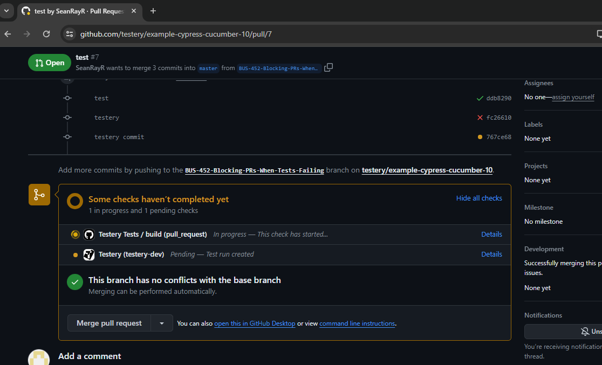602x365 pixels.
Task: Click the Testery app logo icon
Action: click(x=89, y=254)
